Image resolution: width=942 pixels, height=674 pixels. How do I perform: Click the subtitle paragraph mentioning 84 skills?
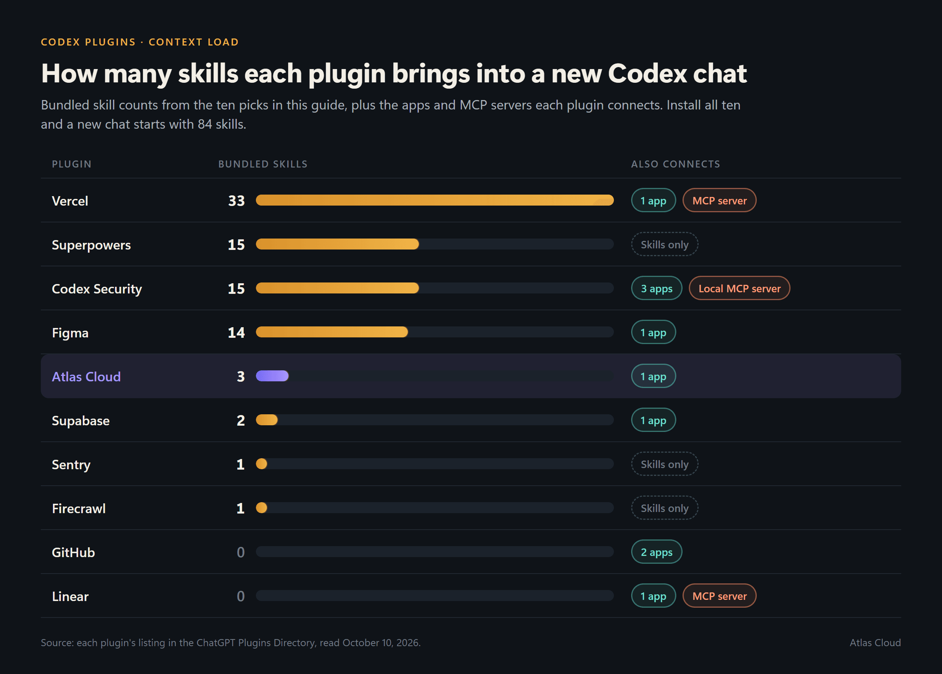tap(390, 115)
